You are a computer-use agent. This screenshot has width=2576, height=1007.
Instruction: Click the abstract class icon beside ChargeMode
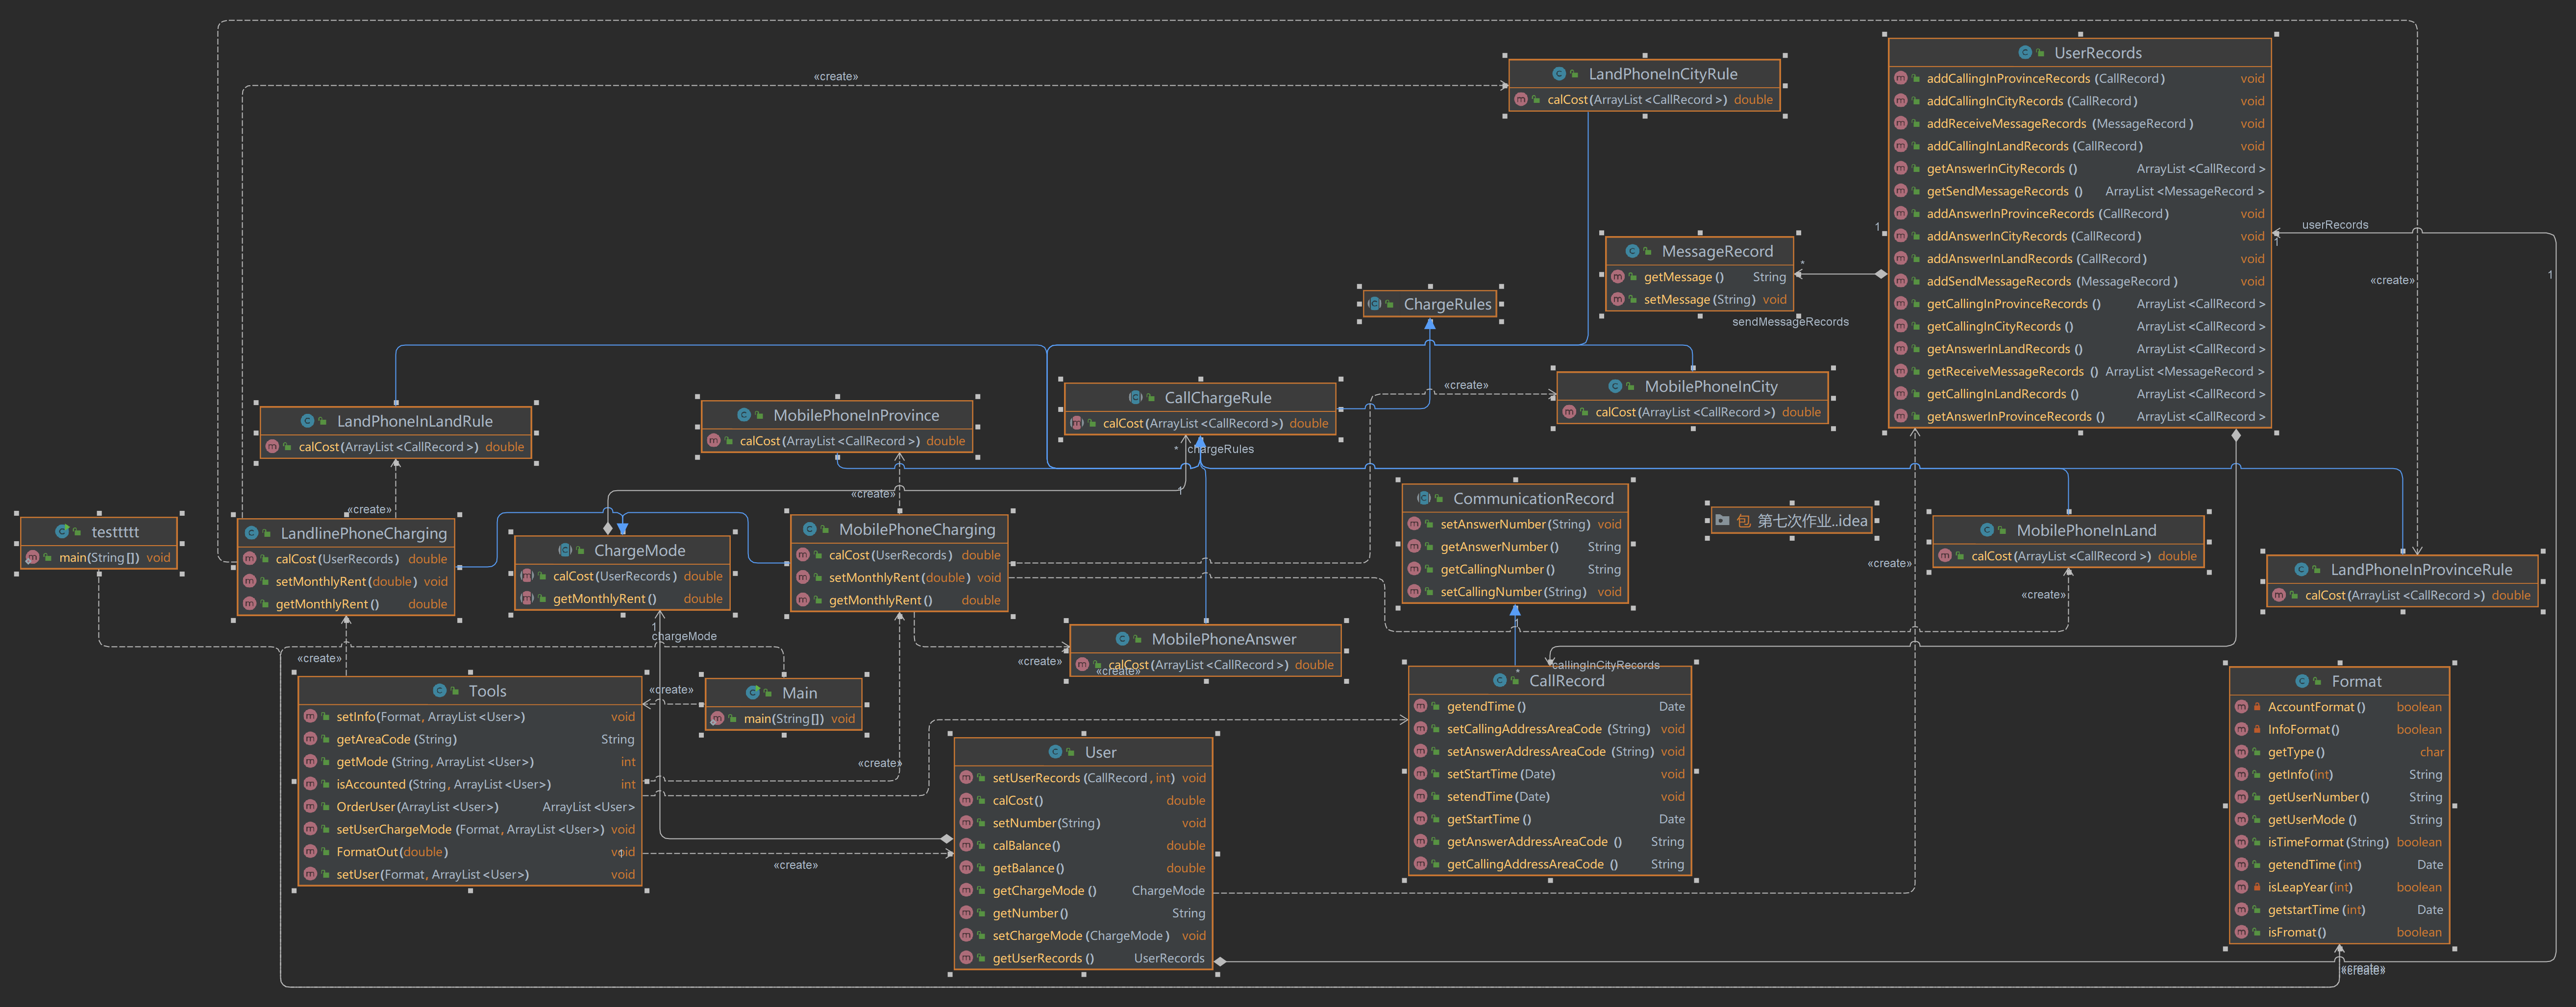click(x=565, y=551)
